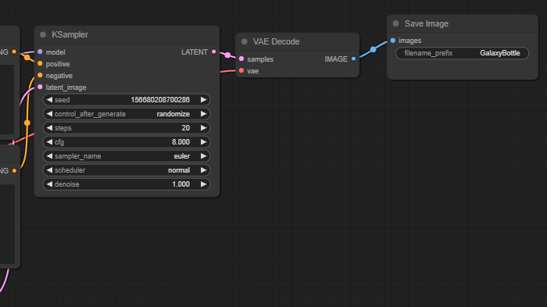The image size is (547, 307).
Task: Open the scheduler dropdown showing normal
Action: pos(127,170)
